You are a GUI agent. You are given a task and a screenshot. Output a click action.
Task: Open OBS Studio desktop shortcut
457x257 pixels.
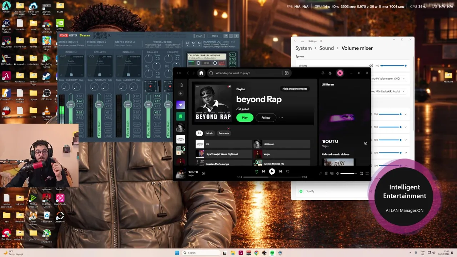[46, 95]
